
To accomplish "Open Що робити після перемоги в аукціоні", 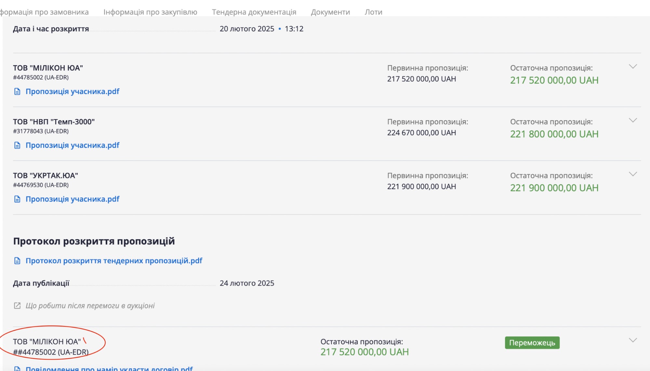I will (x=90, y=306).
